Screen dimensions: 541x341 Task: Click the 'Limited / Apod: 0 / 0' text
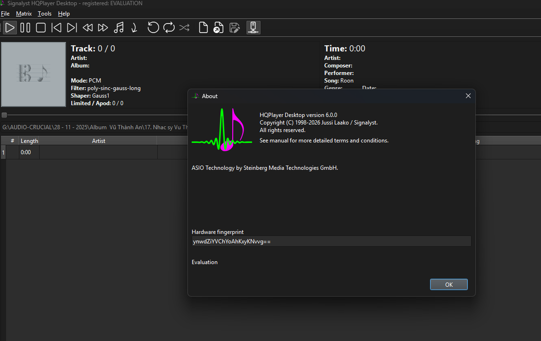97,103
